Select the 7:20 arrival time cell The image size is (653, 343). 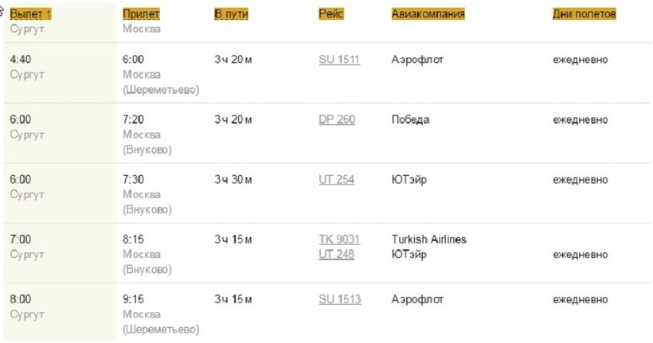[134, 119]
